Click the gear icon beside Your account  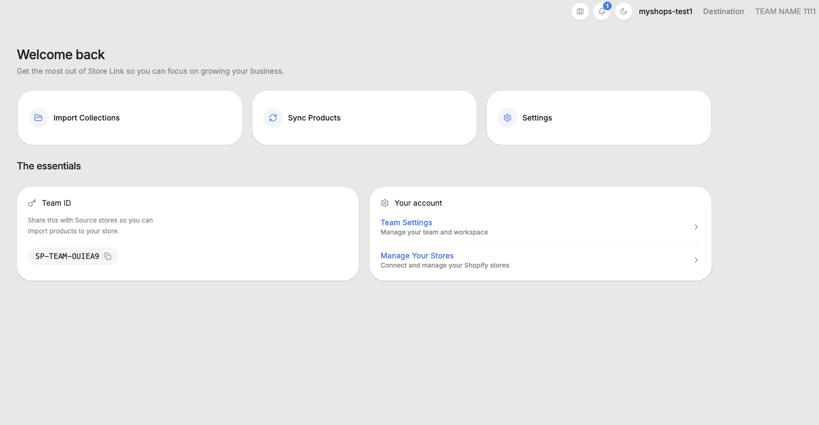pyautogui.click(x=385, y=203)
